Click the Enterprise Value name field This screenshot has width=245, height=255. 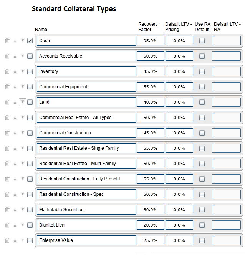(x=86, y=240)
